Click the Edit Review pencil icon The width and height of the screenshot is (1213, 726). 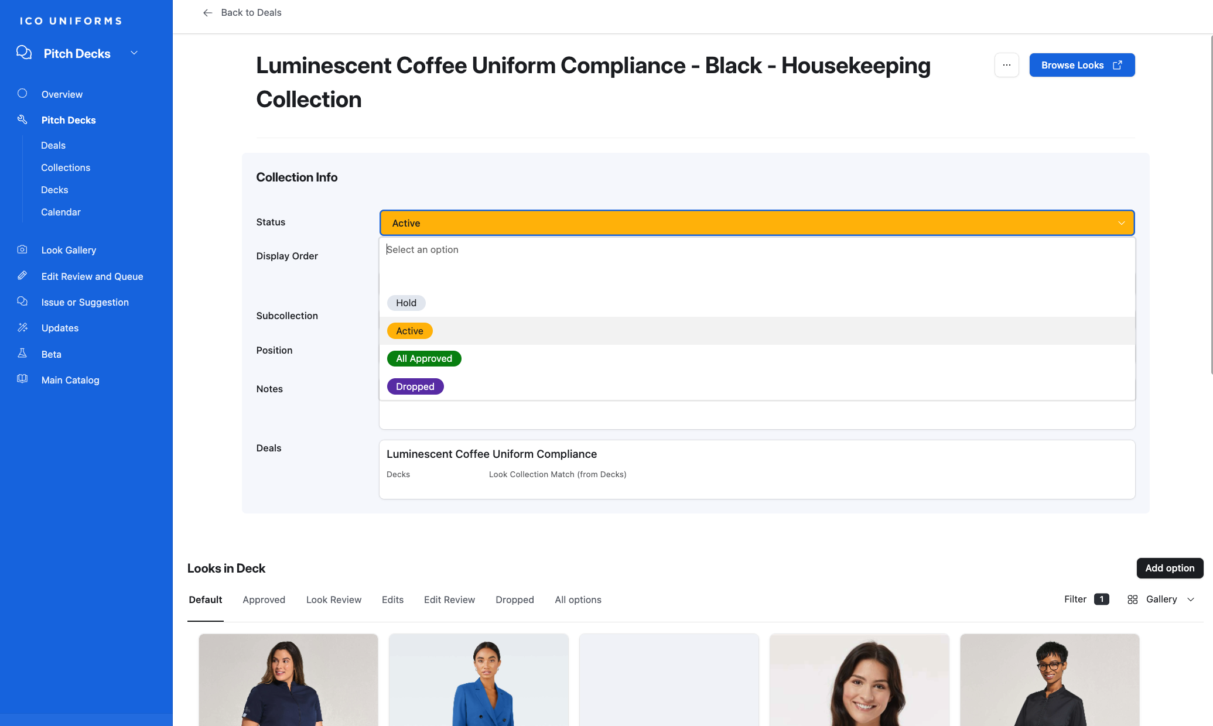tap(22, 276)
